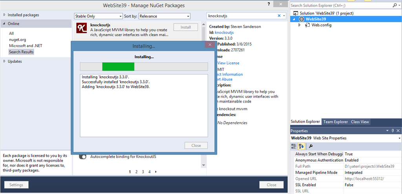Expand the Web.config node arrow
This screenshot has width=402, height=194.
coord(300,25)
